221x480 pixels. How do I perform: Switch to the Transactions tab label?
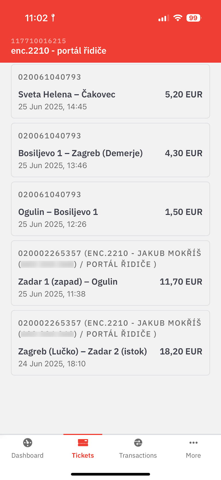[x=138, y=456]
